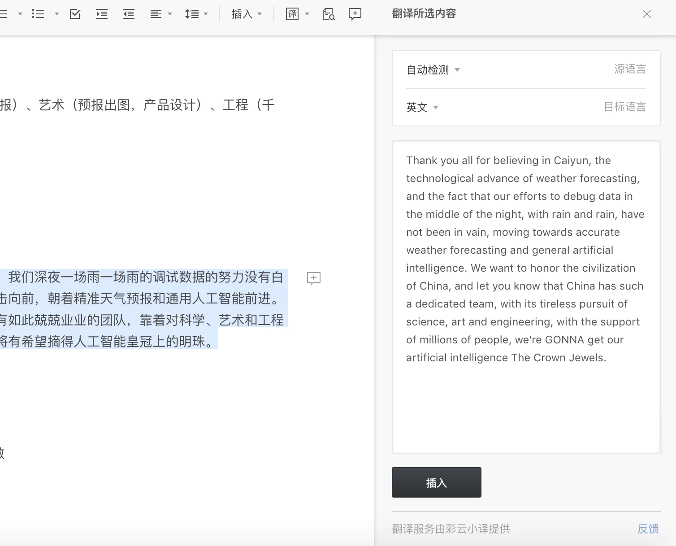The height and width of the screenshot is (546, 676).
Task: Open the find in document tool
Action: [329, 14]
